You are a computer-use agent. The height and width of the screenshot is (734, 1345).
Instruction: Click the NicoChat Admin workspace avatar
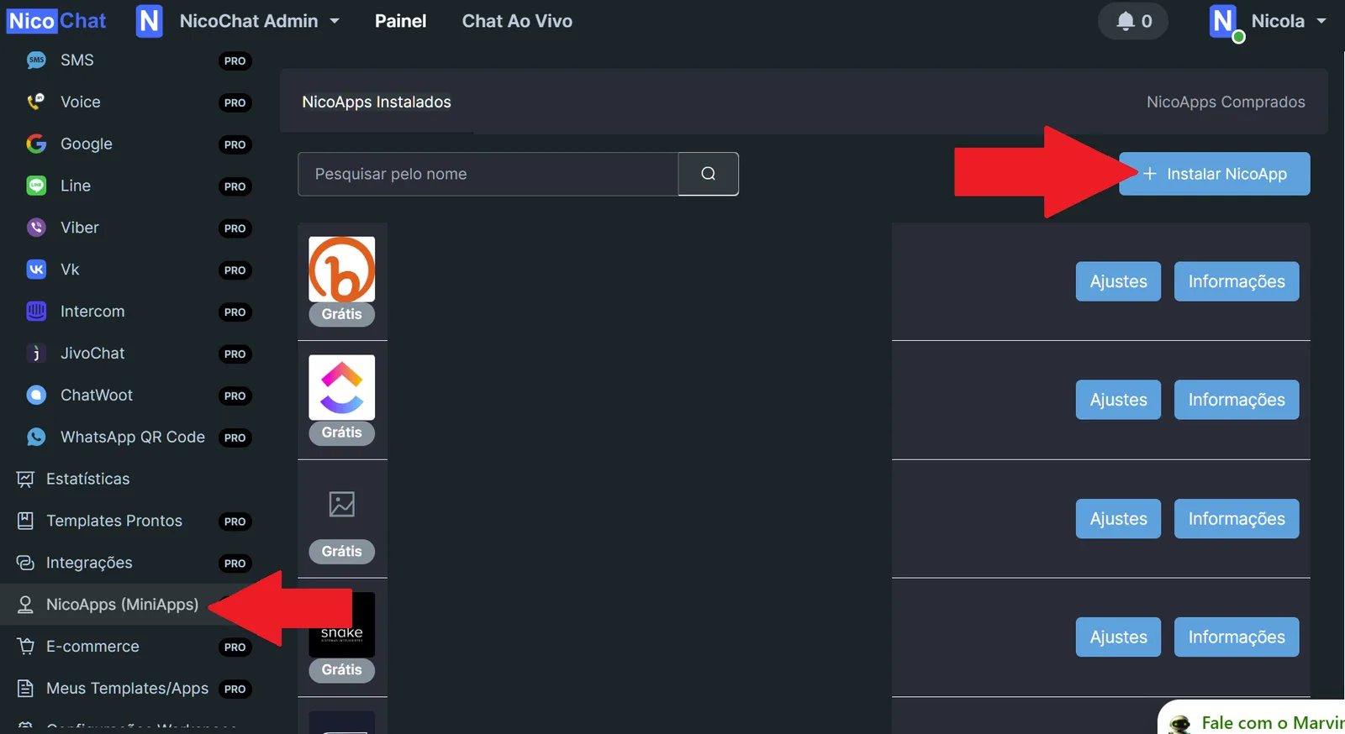click(x=150, y=21)
